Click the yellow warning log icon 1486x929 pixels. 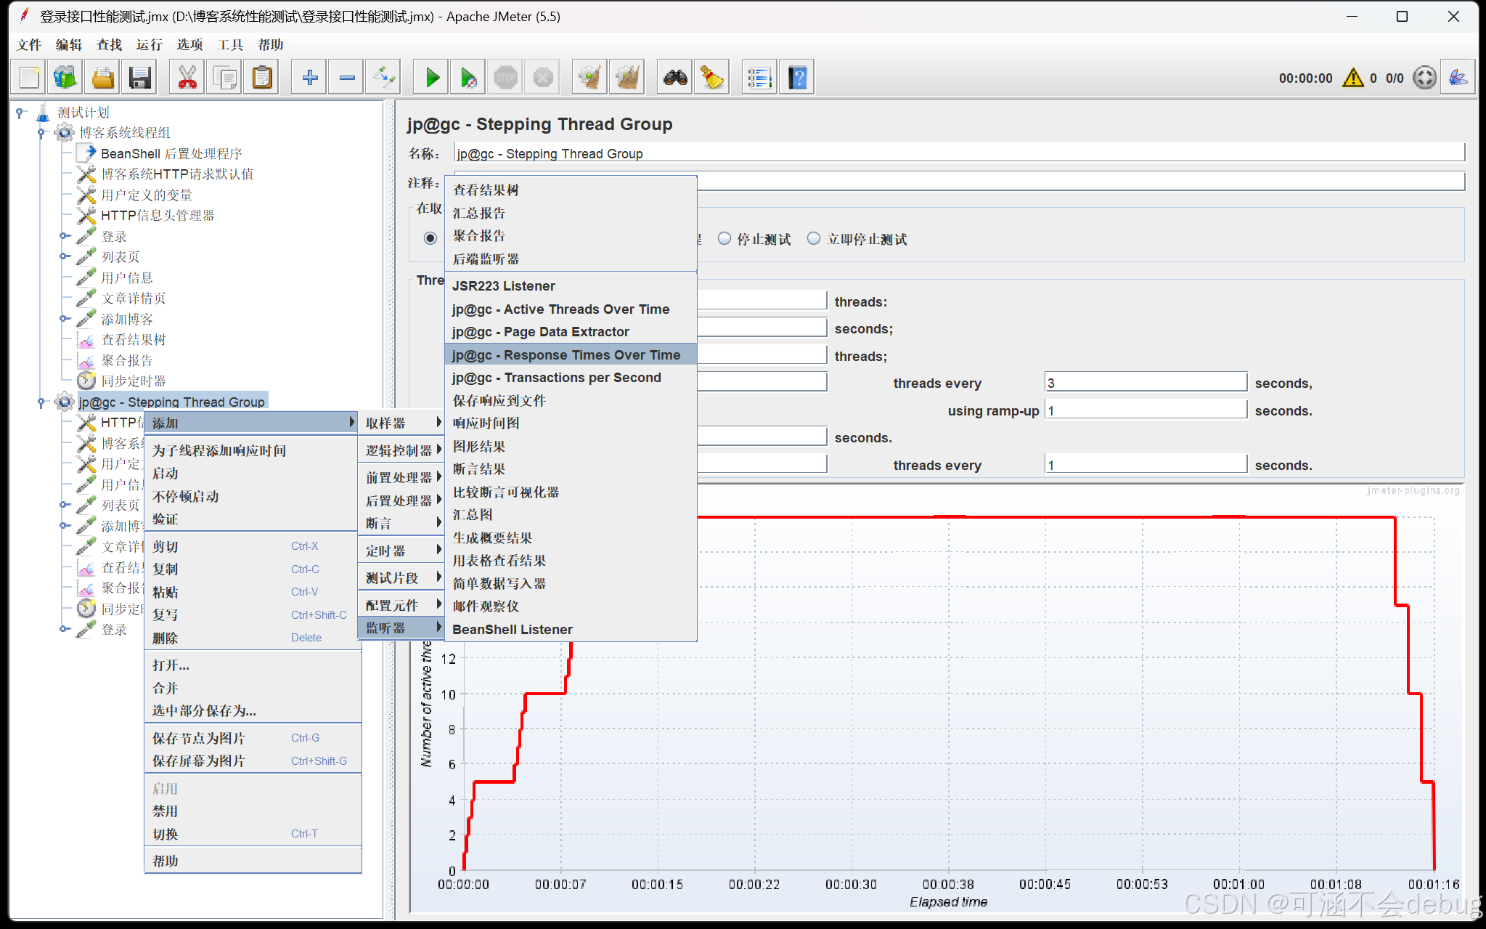coord(1352,78)
